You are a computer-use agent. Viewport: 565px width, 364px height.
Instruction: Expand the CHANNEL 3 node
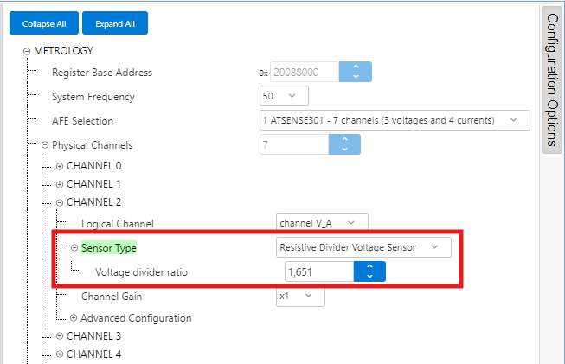click(x=60, y=335)
